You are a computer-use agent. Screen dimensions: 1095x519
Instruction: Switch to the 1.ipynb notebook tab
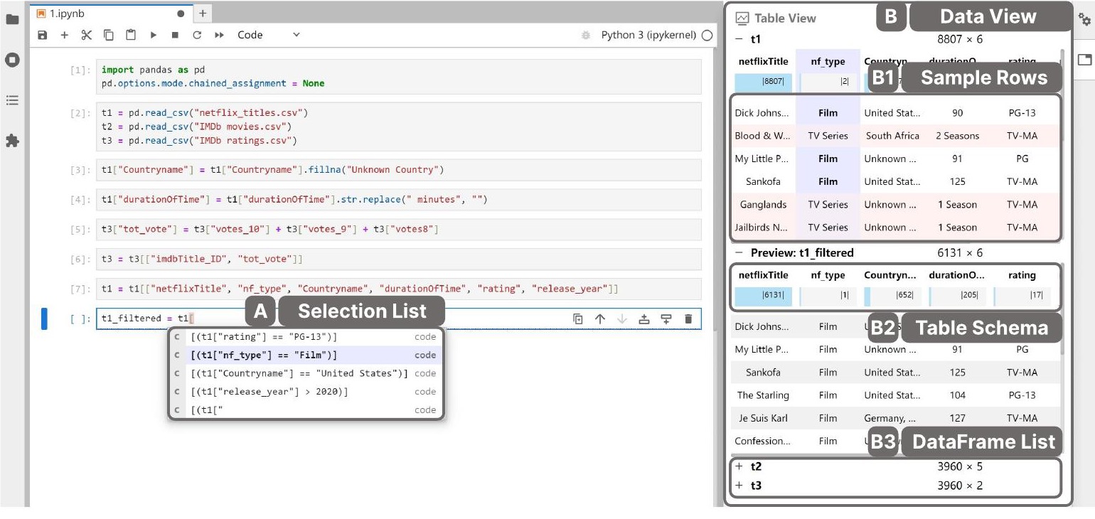(x=111, y=13)
